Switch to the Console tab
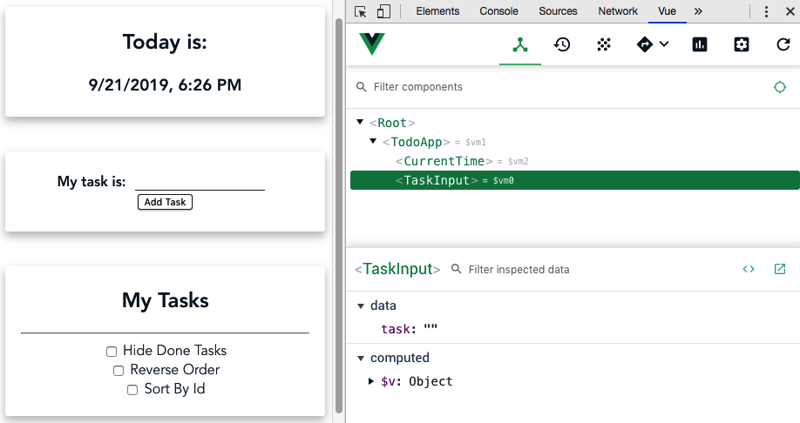Viewport: 800px width, 423px height. coord(498,11)
